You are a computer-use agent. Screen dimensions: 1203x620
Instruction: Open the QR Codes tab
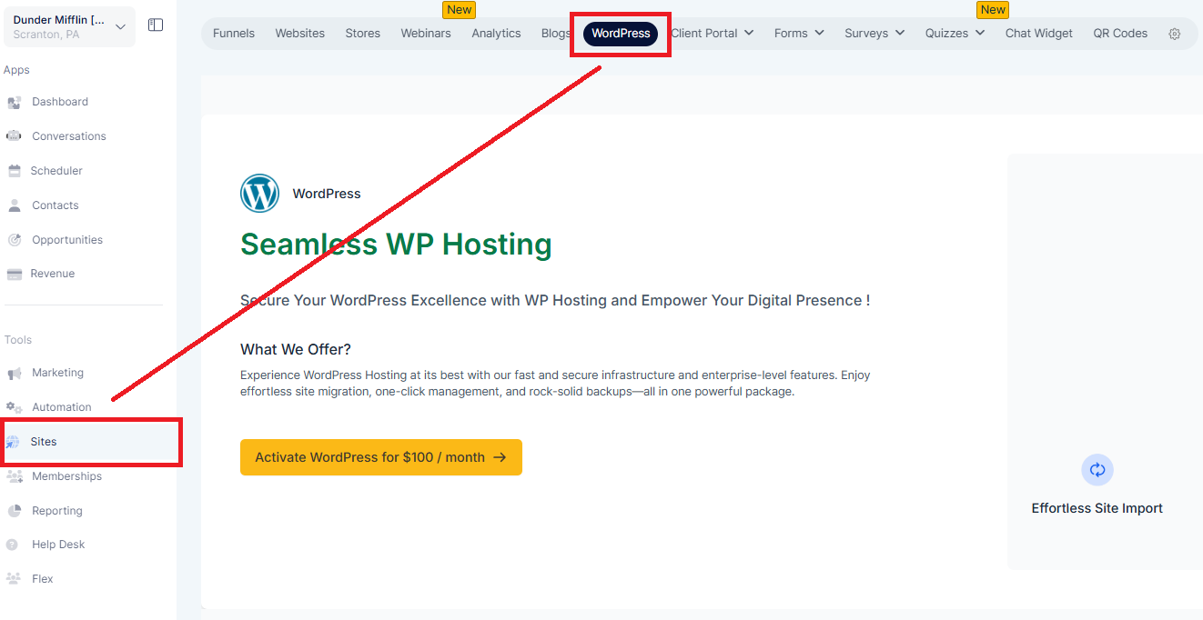1120,34
